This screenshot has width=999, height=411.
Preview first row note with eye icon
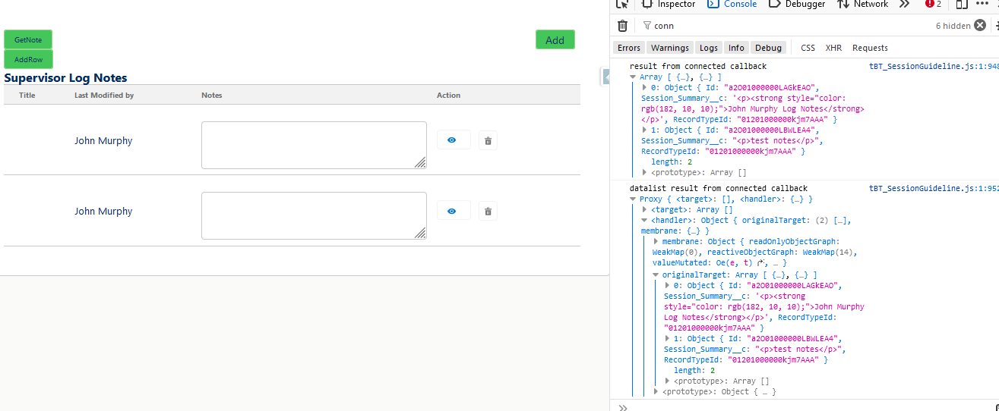point(453,140)
